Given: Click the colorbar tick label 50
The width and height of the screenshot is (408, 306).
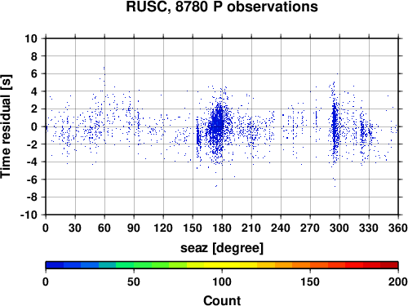Looking at the screenshot, I should coord(133,282).
